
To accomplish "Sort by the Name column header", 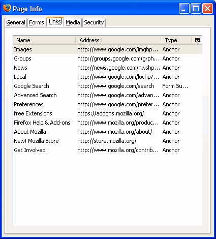I will [44, 40].
